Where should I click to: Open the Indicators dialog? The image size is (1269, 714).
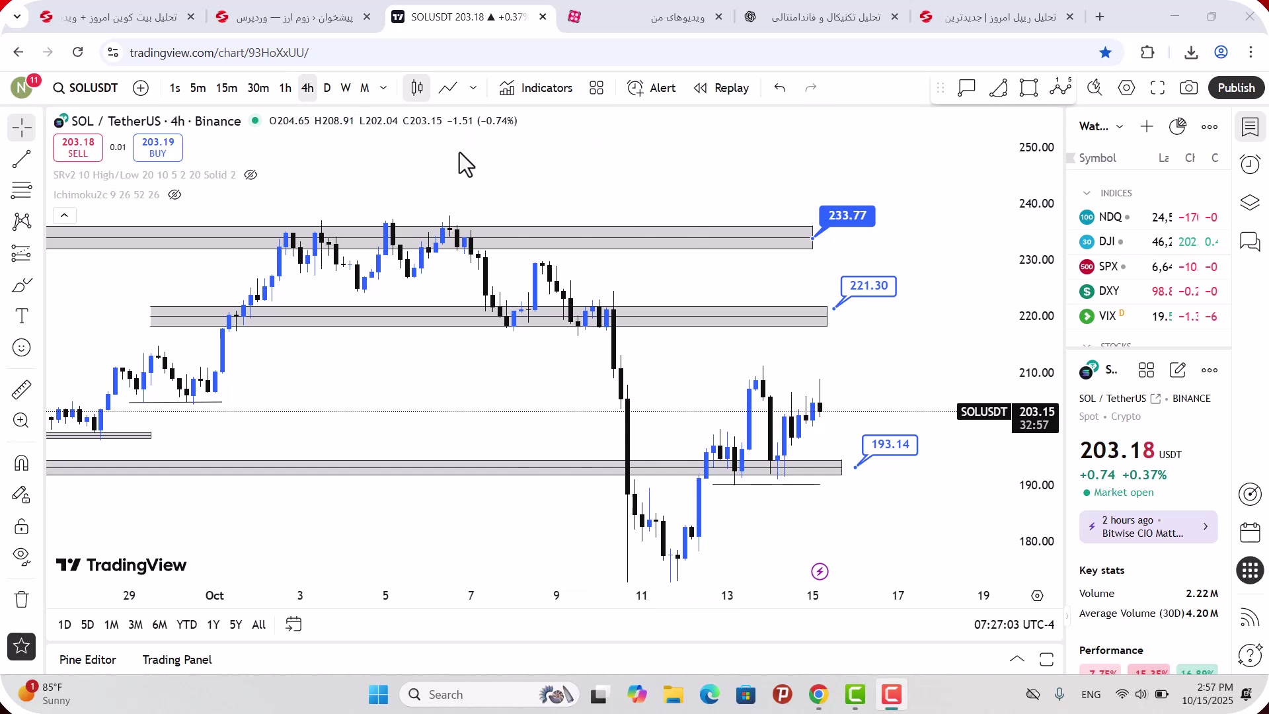coord(536,88)
